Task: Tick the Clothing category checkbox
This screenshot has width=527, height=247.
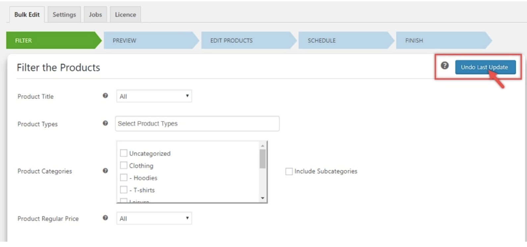Action: point(124,165)
